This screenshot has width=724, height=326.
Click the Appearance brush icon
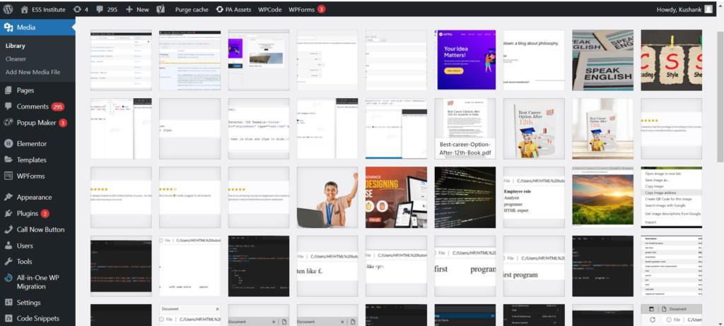point(8,197)
